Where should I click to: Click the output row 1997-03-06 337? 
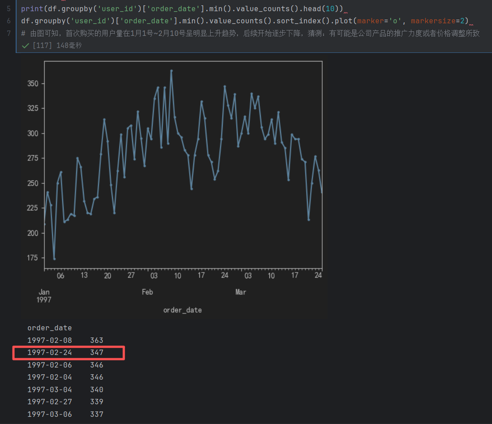[65, 414]
